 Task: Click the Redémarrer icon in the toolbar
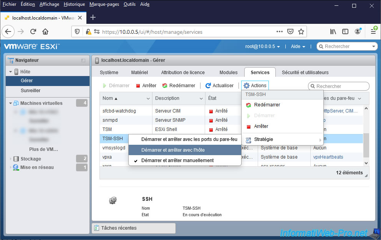[165, 86]
